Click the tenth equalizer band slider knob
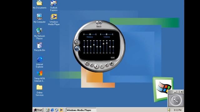 pyautogui.click(x=113, y=47)
